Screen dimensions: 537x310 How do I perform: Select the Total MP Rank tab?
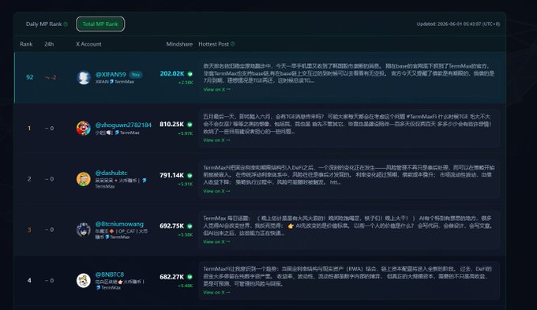coord(100,24)
